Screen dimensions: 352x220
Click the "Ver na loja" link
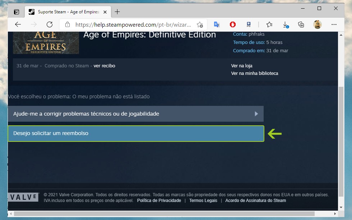242,66
